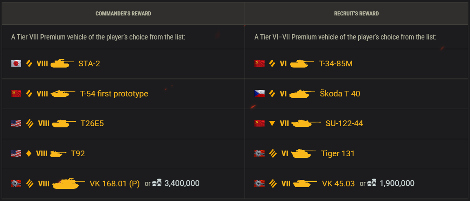Viewport: 470px width, 201px height.
Task: Click the light tank diamond icon for T92
Action: point(29,153)
